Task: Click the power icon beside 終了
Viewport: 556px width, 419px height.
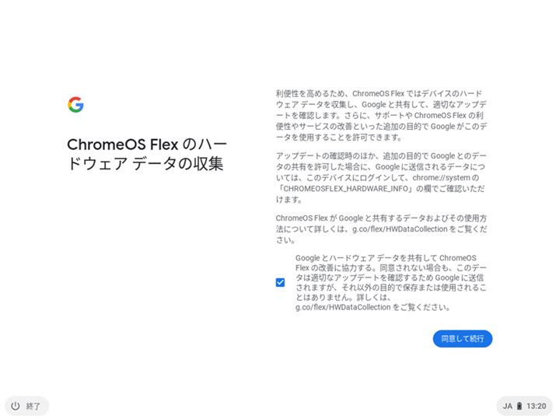Action: tap(16, 406)
